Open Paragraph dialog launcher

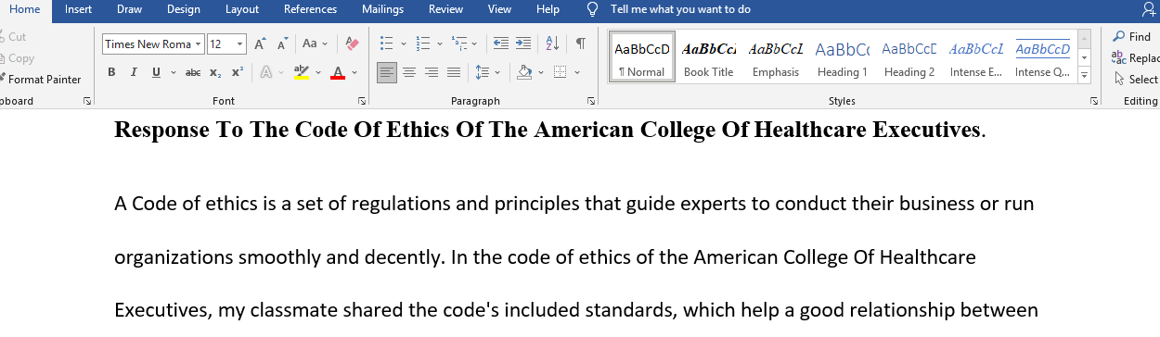point(591,101)
